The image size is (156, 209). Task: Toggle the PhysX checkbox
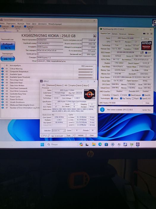(133, 98)
